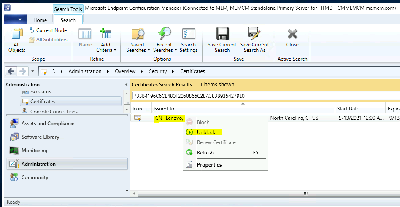The width and height of the screenshot is (400, 207).
Task: Collapse the Administration navigation pane
Action: click(126, 85)
